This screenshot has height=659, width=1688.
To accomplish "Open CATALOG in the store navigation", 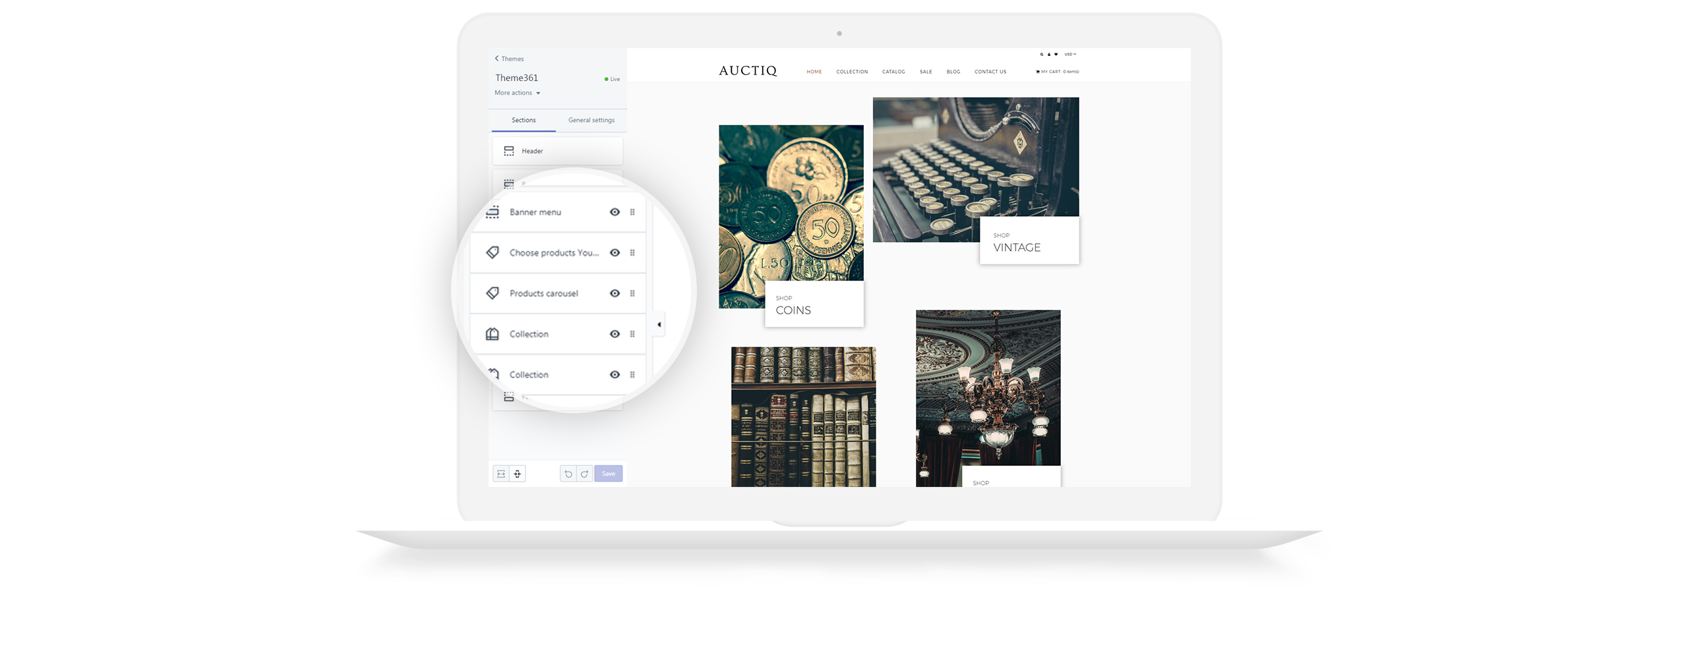I will (893, 72).
